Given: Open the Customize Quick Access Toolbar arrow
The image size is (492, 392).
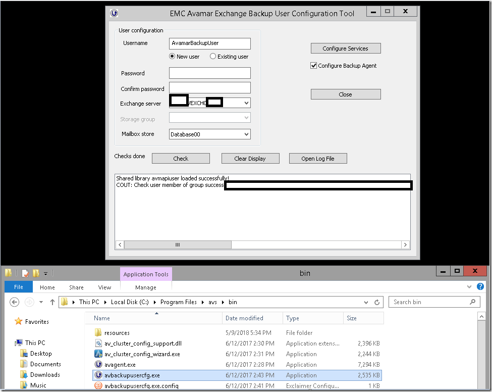Looking at the screenshot, I should coord(45,274).
